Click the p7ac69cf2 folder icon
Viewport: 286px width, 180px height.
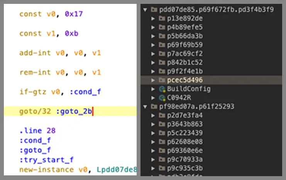point(162,53)
